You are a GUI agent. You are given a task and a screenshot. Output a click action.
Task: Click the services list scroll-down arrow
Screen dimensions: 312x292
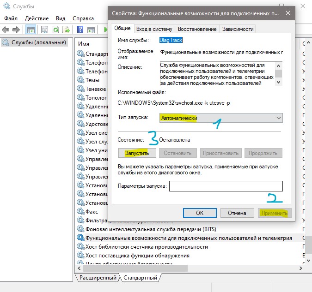coord(308,260)
